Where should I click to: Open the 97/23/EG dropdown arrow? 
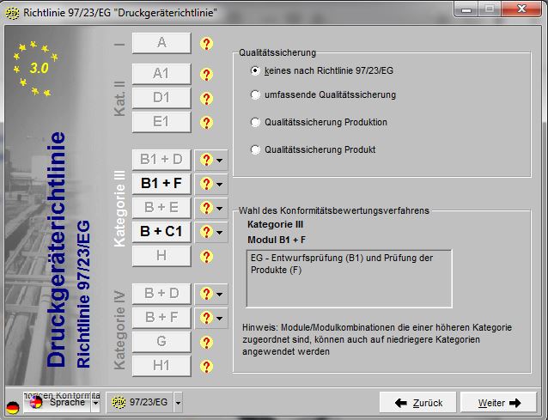point(179,403)
